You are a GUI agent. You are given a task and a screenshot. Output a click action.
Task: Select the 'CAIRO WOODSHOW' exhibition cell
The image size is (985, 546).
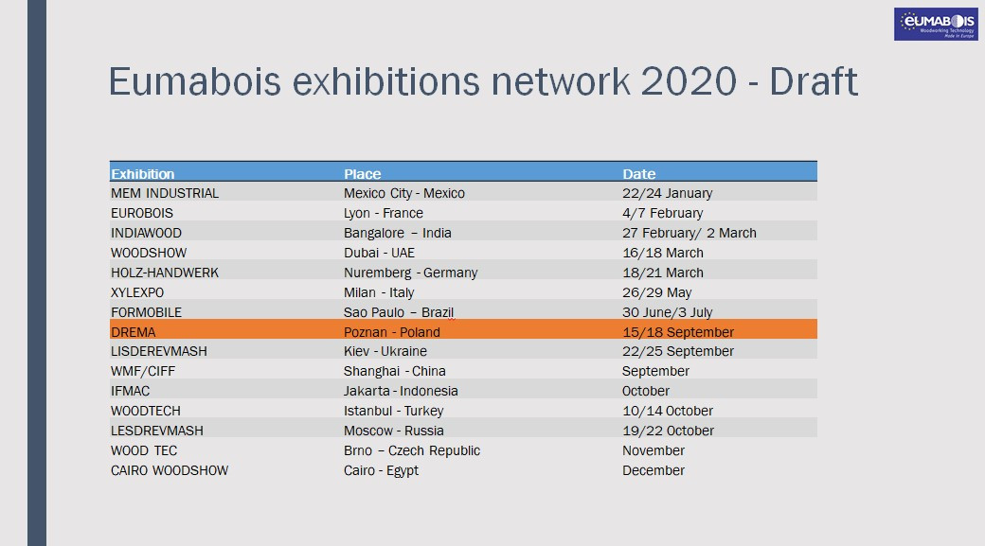(170, 470)
